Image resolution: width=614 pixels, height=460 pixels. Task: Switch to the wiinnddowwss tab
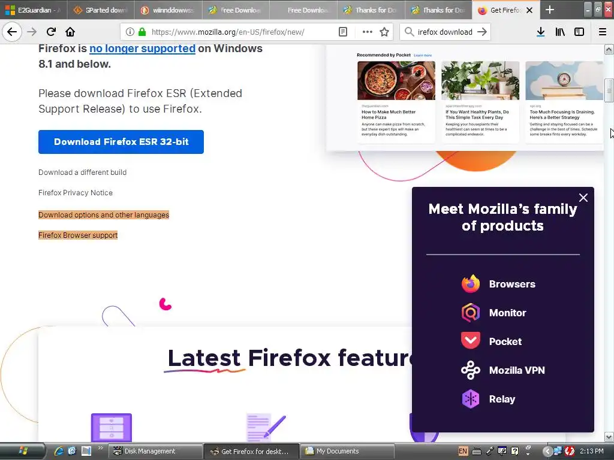point(168,10)
